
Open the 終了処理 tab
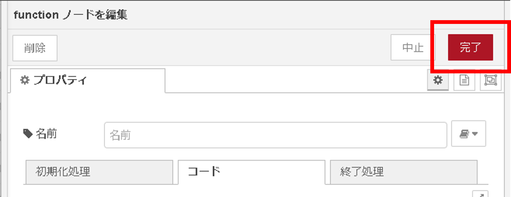coord(404,172)
